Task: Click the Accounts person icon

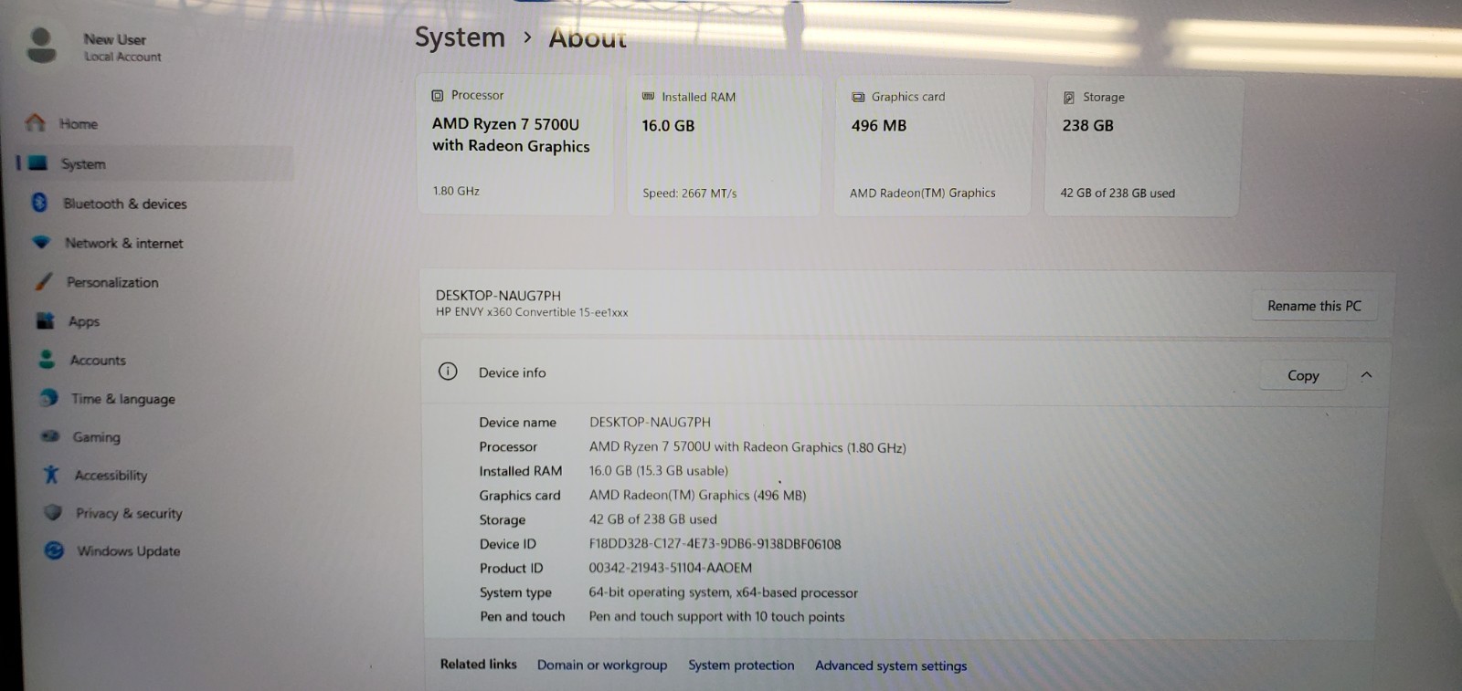Action: coord(47,359)
